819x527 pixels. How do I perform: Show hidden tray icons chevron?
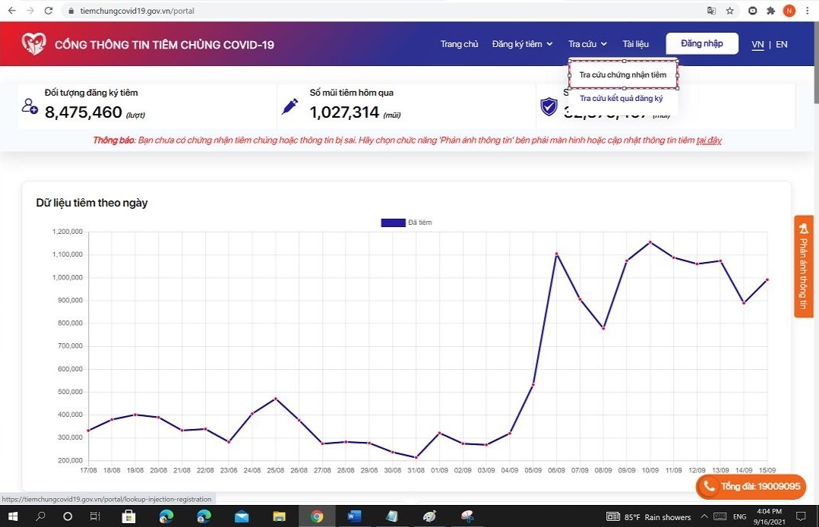[704, 516]
